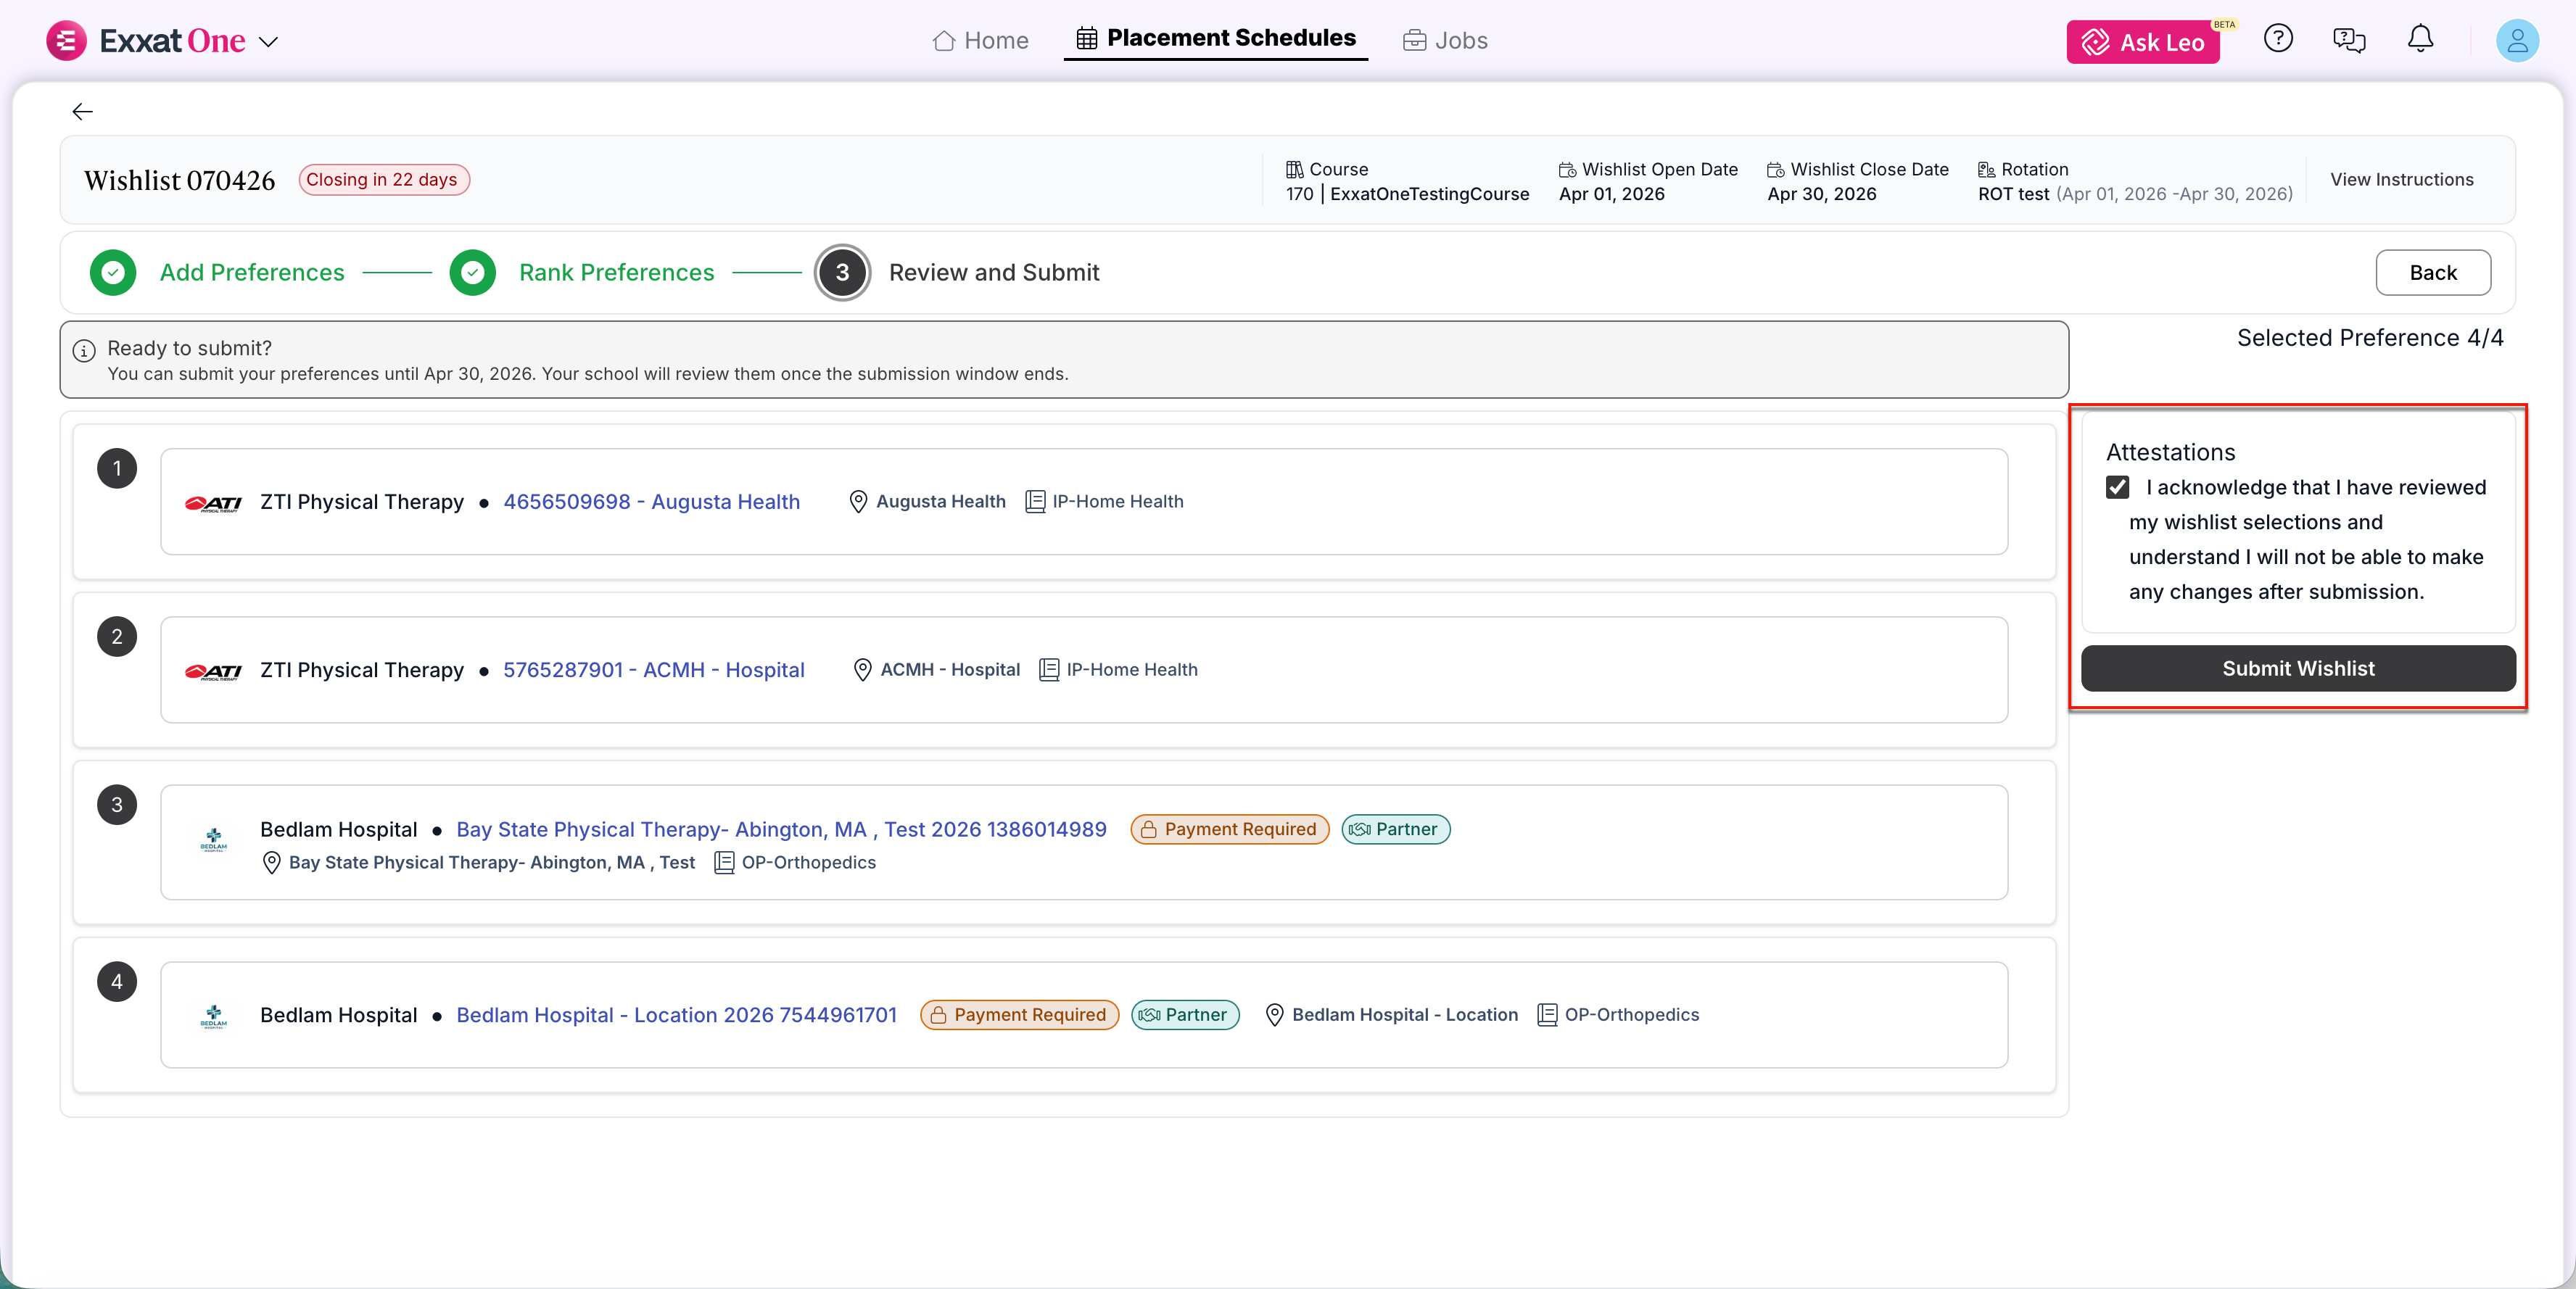The width and height of the screenshot is (2576, 1289).
Task: Click Bedlam Hospital logo in preference 4
Action: tap(213, 1016)
